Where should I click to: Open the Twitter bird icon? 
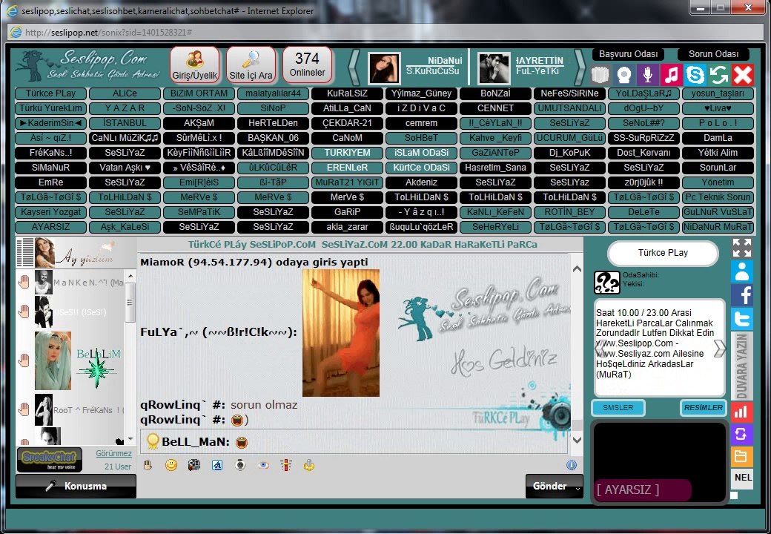(741, 318)
